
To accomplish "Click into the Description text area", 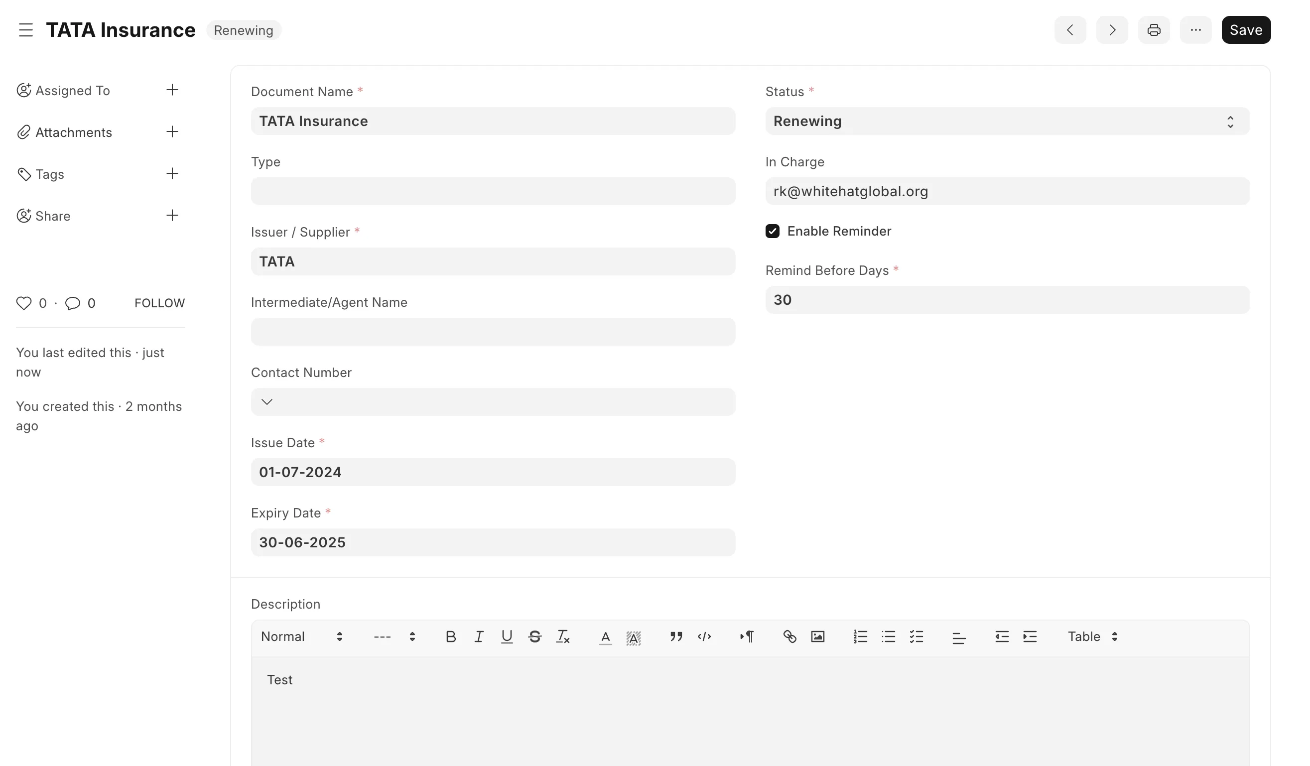I will click(750, 711).
